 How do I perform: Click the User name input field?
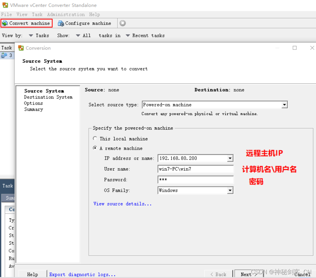click(196, 169)
